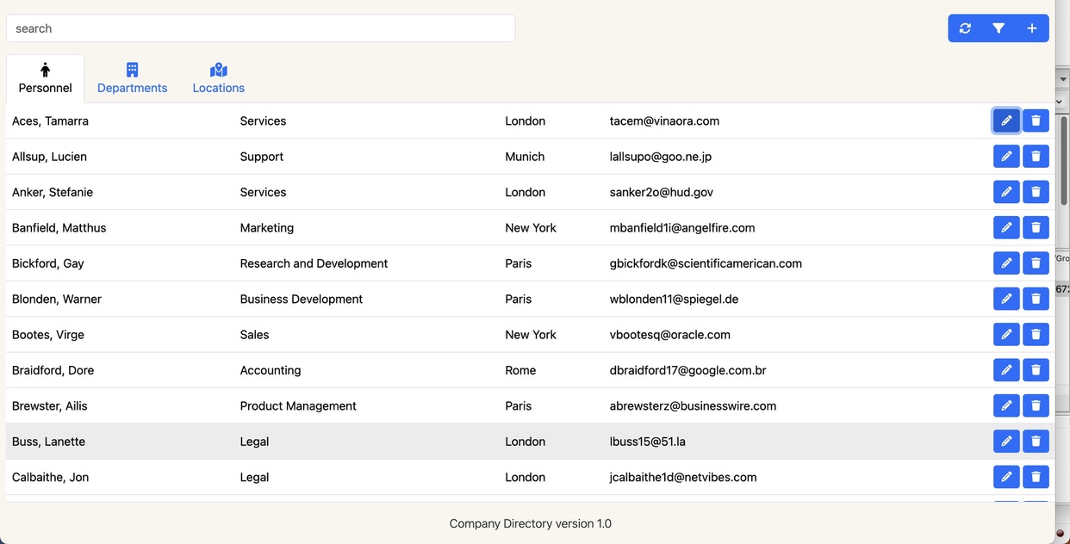Refresh the directory listing
Image resolution: width=1070 pixels, height=544 pixels.
965,28
